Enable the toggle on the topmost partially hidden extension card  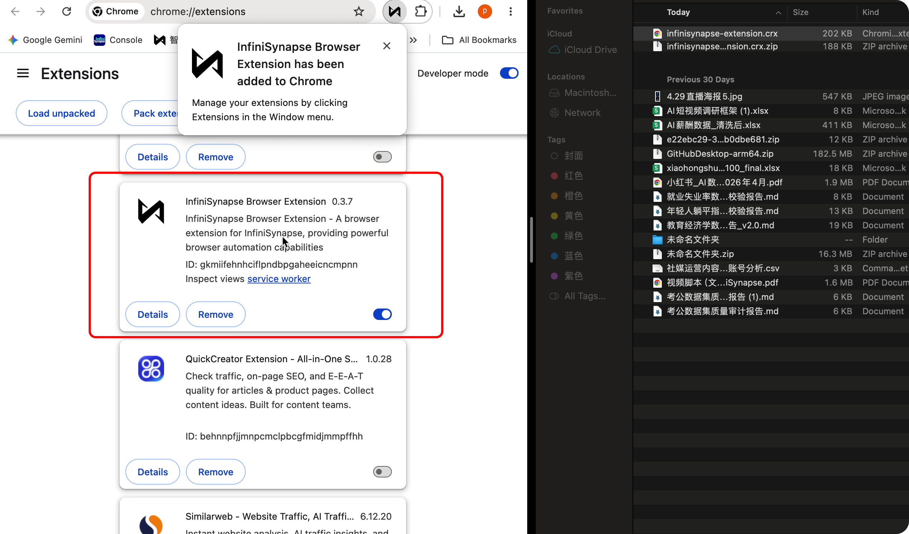coord(383,157)
